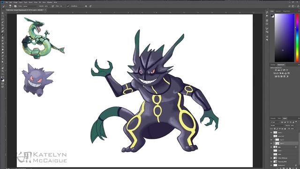Select the Eyedropper tool

coord(2,28)
